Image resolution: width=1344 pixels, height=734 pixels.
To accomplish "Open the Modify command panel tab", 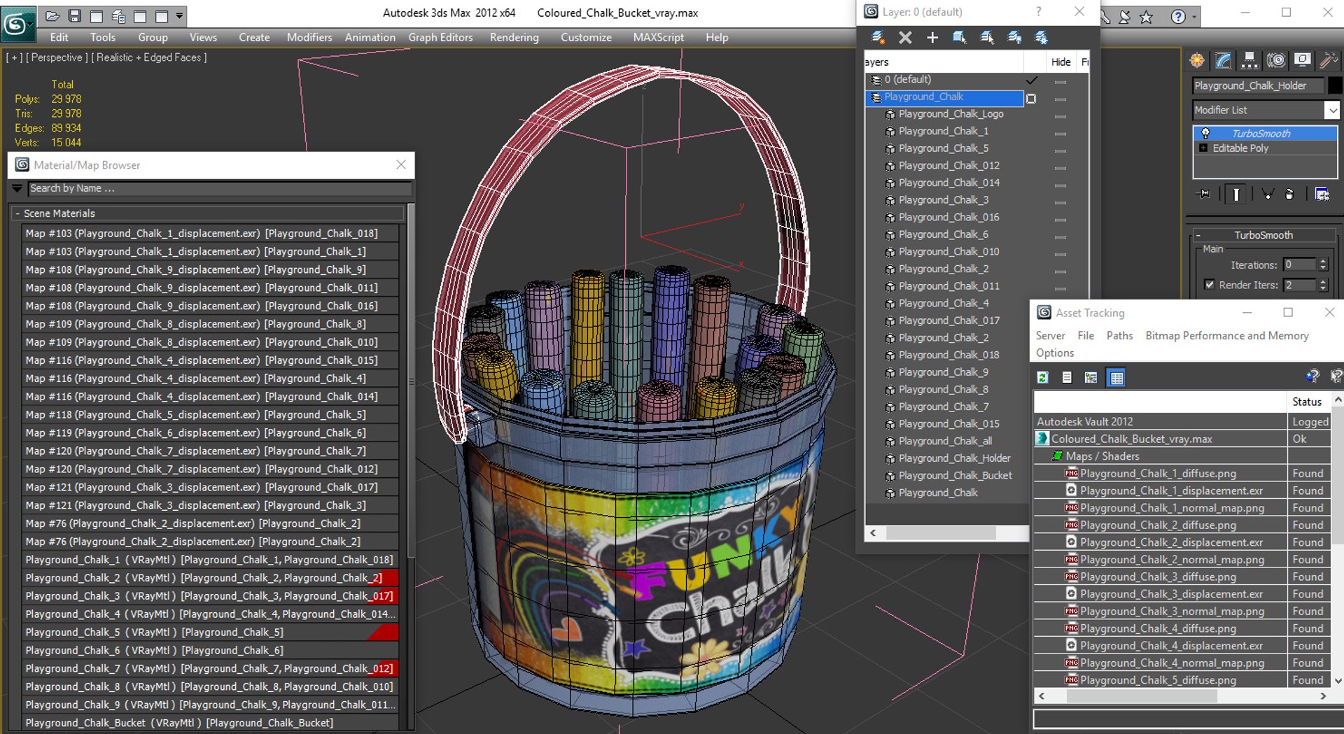I will tap(1224, 61).
